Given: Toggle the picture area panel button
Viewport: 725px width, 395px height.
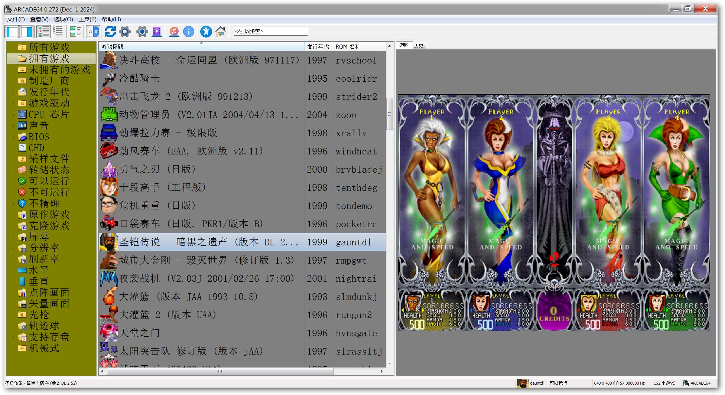Looking at the screenshot, I should pyautogui.click(x=26, y=32).
